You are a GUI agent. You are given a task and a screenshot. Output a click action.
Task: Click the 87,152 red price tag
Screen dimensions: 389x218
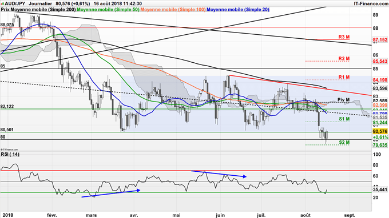coord(380,39)
